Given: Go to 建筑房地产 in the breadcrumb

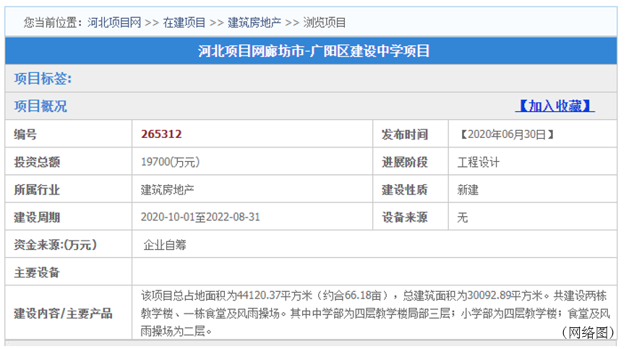Looking at the screenshot, I should 254,22.
